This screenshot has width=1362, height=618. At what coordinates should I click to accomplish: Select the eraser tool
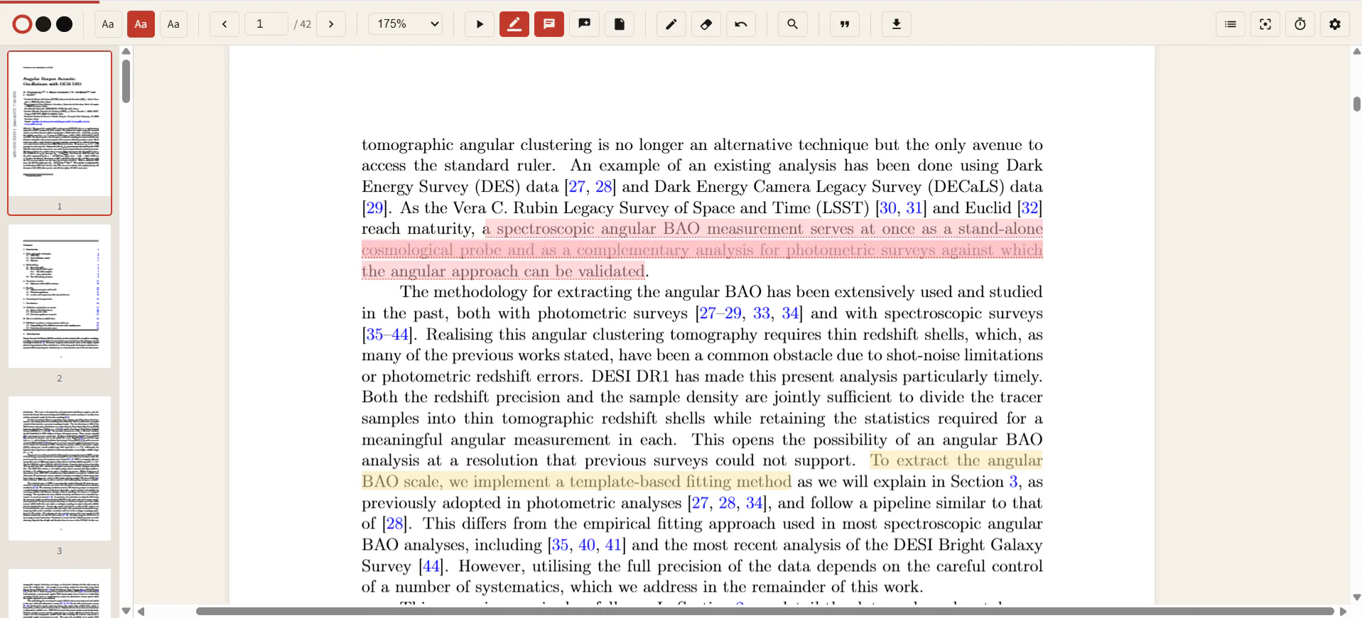point(706,24)
